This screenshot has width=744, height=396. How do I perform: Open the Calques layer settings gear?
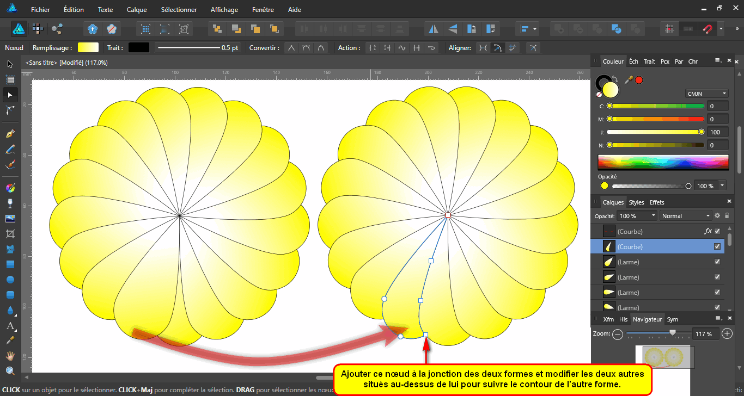coord(717,216)
